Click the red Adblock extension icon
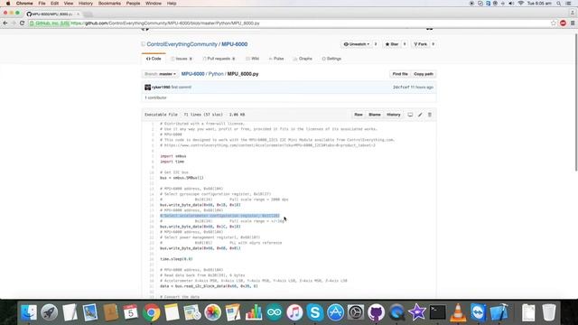The image size is (578, 325). tap(563, 23)
